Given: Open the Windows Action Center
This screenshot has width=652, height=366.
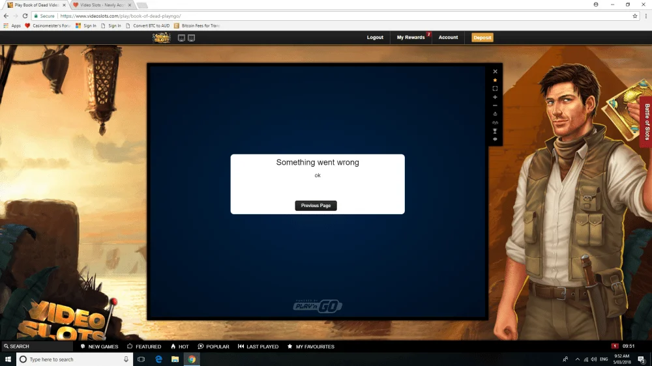Looking at the screenshot, I should [x=642, y=359].
